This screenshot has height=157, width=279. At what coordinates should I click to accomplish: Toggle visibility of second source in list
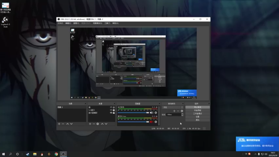(111, 110)
